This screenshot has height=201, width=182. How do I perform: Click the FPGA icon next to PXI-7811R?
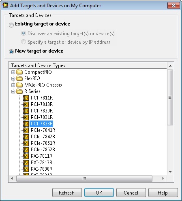pos(26,156)
